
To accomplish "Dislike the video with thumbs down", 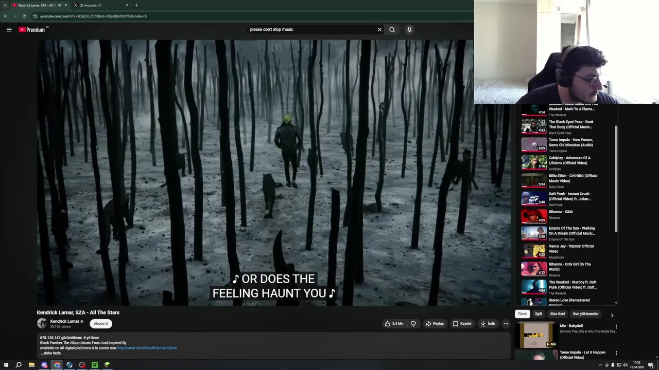I will click(x=413, y=324).
